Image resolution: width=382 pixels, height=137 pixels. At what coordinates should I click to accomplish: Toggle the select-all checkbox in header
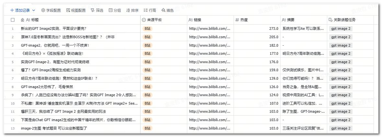tap(13, 20)
